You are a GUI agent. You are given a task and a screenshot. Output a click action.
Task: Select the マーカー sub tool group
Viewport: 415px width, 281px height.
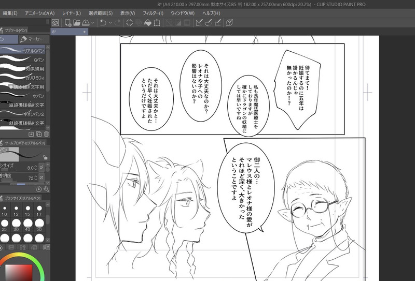[x=34, y=39]
